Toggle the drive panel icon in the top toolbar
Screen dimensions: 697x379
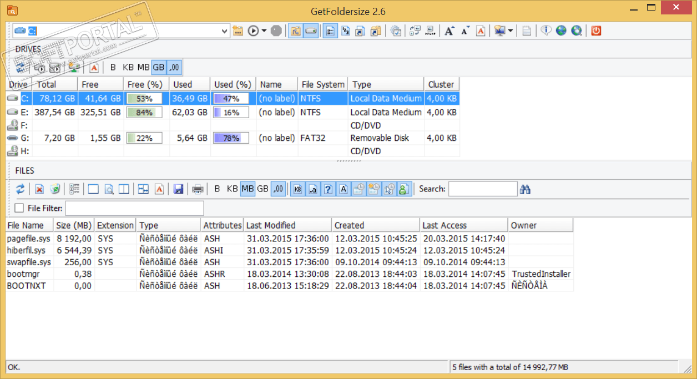tap(311, 31)
